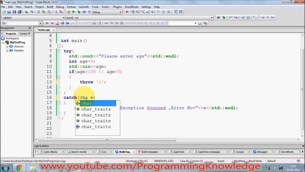Click the Cut scissors icon
This screenshot has height=172, width=305.
[39, 12]
